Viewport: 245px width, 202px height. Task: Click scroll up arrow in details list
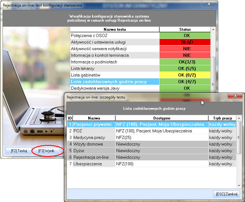[x=239, y=118]
